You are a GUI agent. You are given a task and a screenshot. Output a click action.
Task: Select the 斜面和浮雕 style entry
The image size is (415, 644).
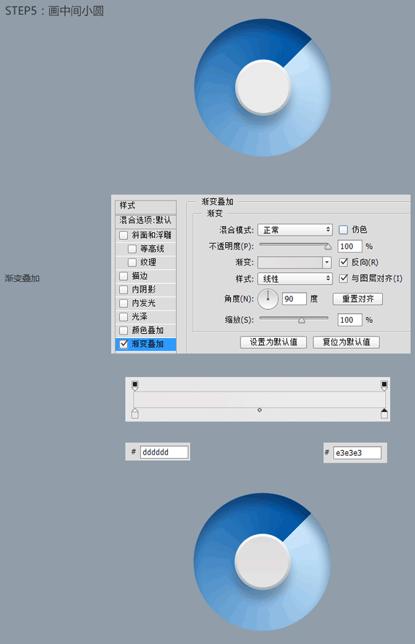tap(151, 236)
